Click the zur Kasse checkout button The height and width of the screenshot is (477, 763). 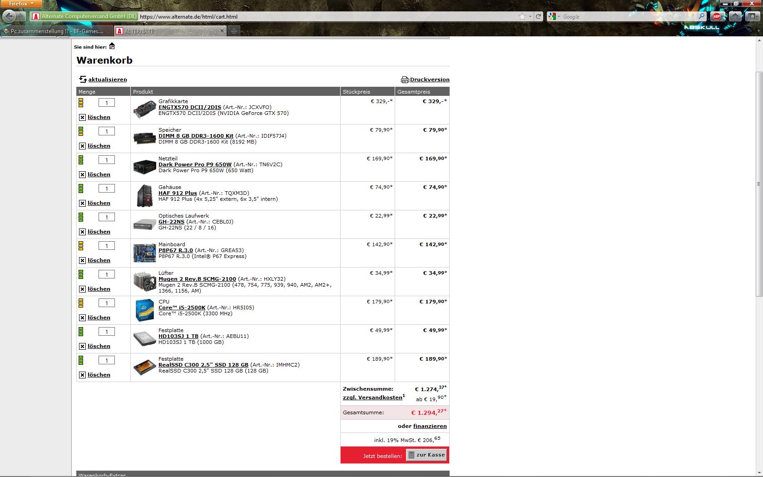426,455
